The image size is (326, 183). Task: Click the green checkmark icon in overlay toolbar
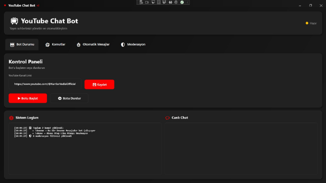tap(182, 2)
